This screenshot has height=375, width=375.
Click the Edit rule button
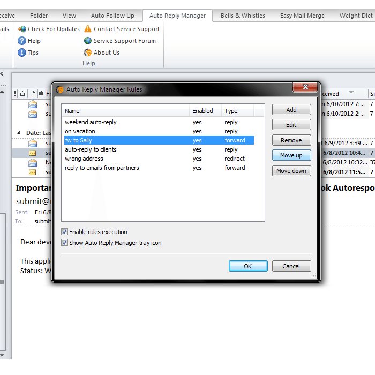(291, 125)
